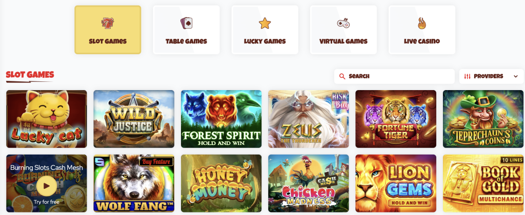Open the Lucky Games star tab
The image size is (525, 215).
[x=265, y=30]
